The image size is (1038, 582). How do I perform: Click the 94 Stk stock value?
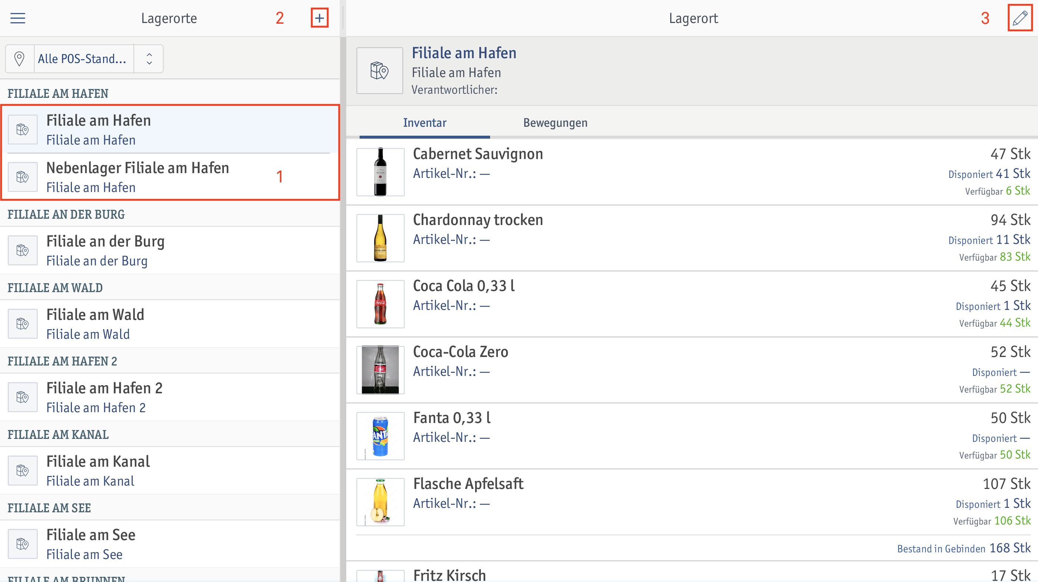[1010, 220]
